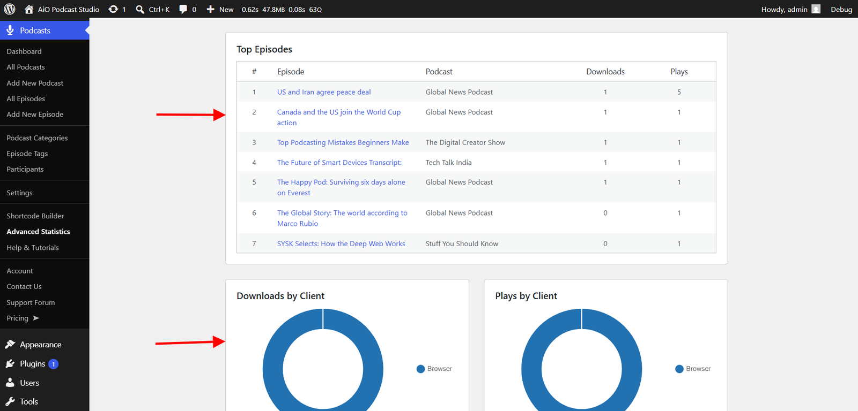Open Help & Tutorials page

[x=33, y=247]
